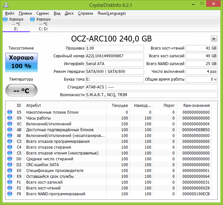Viewport: 223px width, 205px height.
Task: Click the temperature -- °C indicator
Action: tap(21, 90)
